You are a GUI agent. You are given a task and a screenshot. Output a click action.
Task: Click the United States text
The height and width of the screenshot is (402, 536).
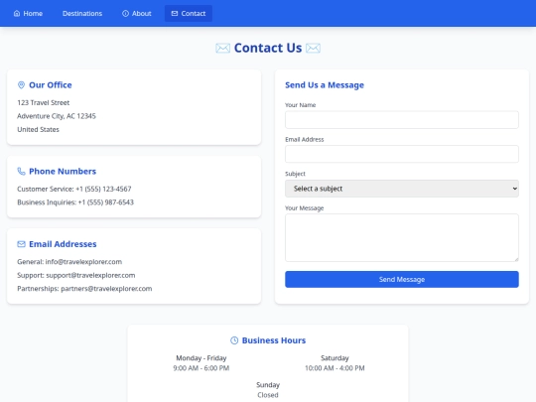[39, 130]
